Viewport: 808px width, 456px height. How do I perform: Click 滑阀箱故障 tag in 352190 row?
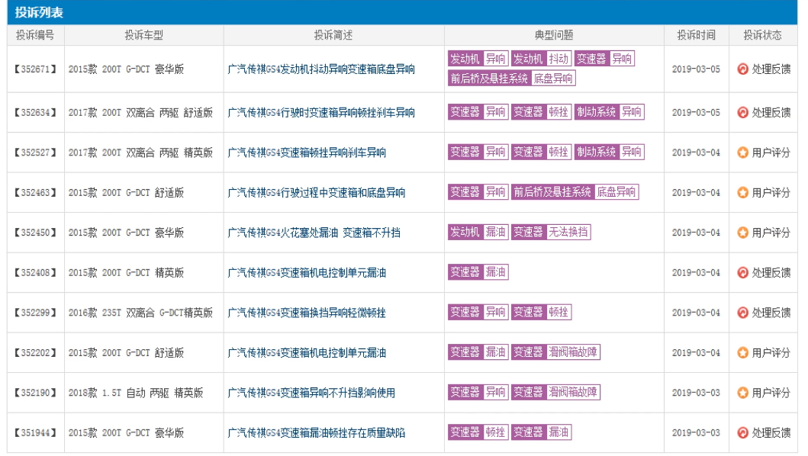point(555,392)
